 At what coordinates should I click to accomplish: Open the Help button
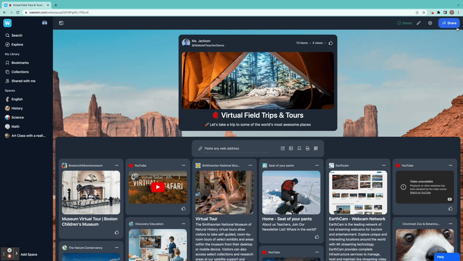pos(447,257)
